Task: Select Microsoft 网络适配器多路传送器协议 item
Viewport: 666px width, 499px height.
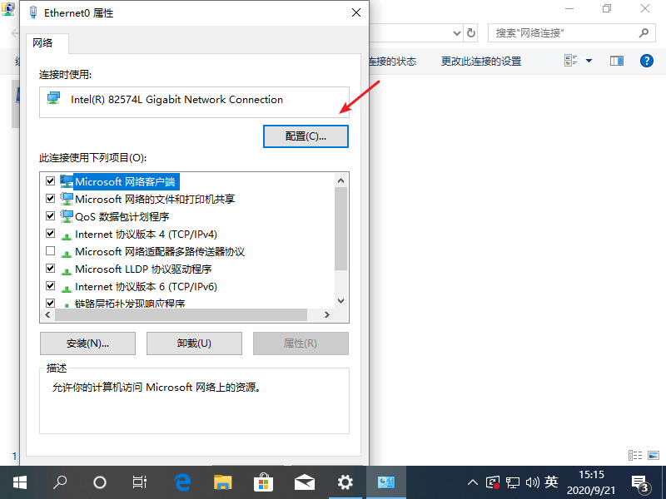Action: coord(160,252)
